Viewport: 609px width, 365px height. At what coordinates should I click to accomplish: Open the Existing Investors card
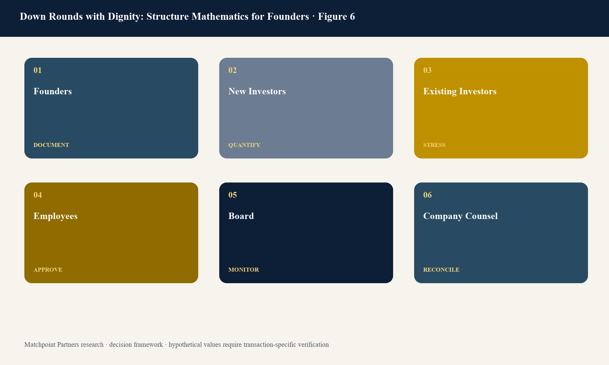point(501,108)
